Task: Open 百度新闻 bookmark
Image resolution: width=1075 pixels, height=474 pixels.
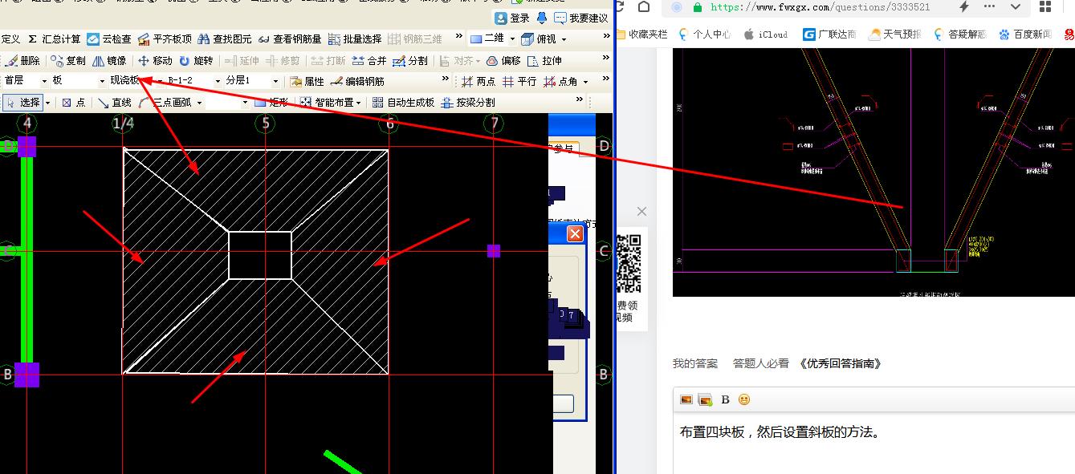Action: 1025,34
